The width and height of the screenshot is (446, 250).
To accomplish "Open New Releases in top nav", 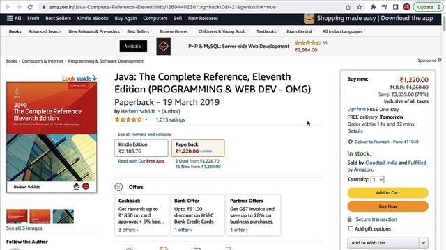I will [x=203, y=19].
